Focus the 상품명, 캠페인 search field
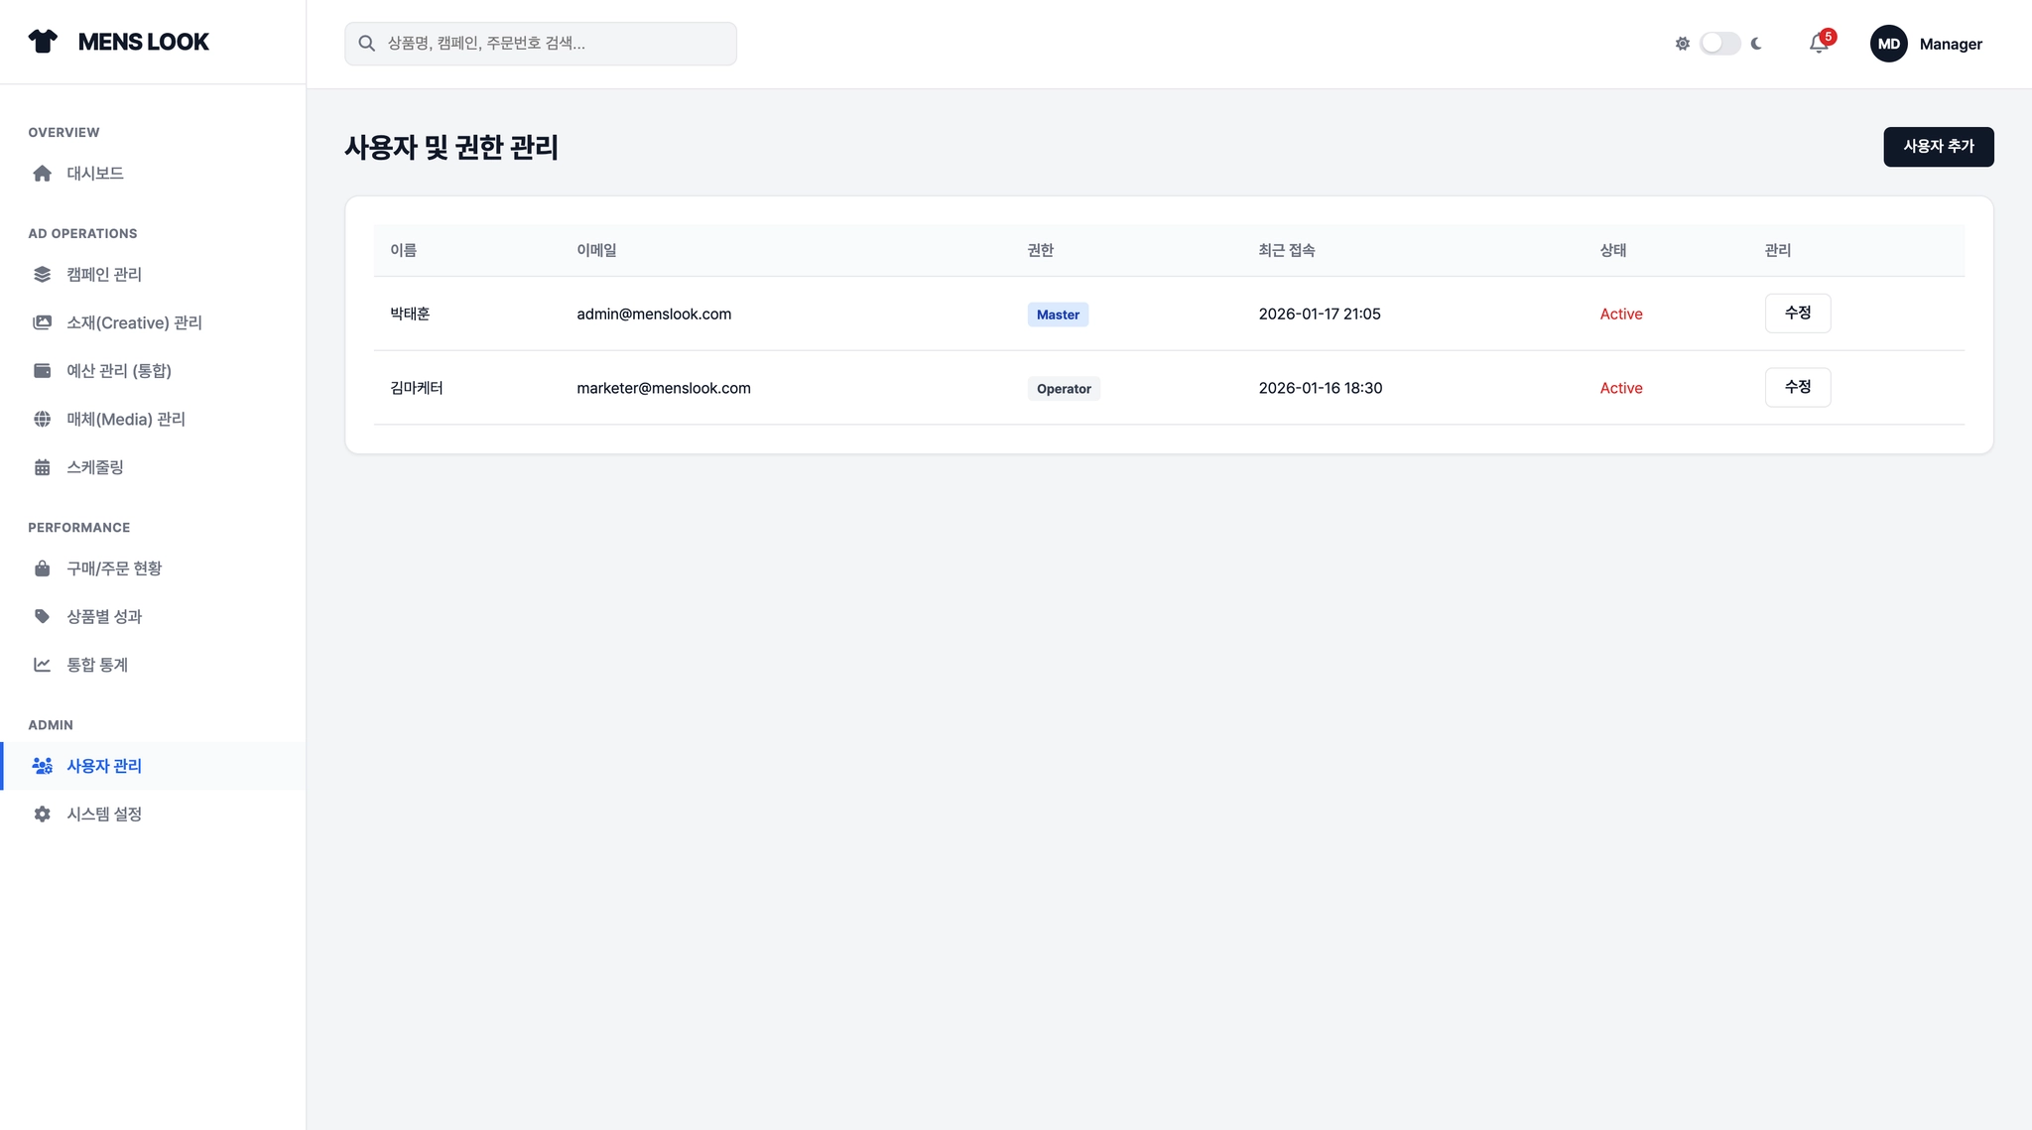The width and height of the screenshot is (2032, 1130). click(x=556, y=44)
